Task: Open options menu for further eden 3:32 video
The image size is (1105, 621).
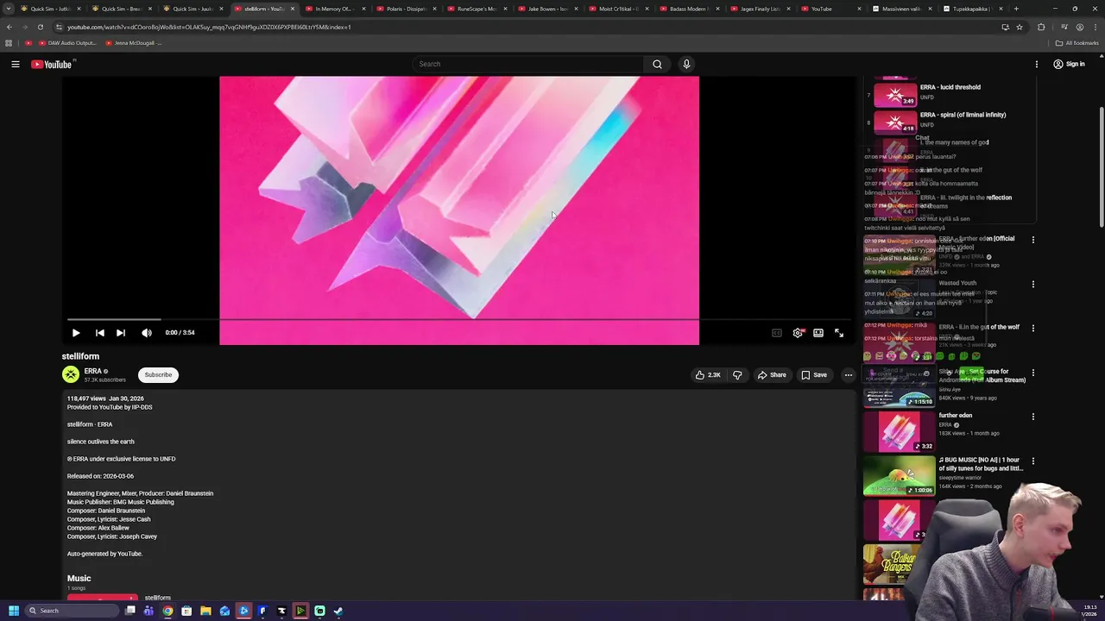Action: pos(1033,417)
